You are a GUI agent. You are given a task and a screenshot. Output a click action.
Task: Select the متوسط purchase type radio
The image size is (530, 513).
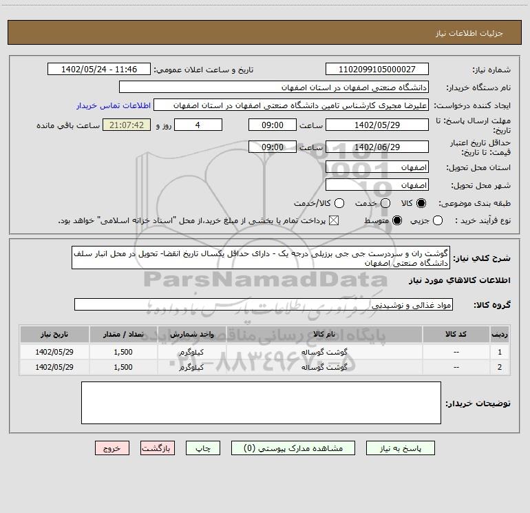click(397, 220)
